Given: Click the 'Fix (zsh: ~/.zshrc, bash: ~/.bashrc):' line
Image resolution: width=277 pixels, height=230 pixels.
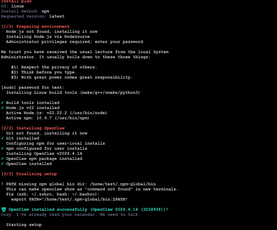Looking at the screenshot, I should point(53,194).
